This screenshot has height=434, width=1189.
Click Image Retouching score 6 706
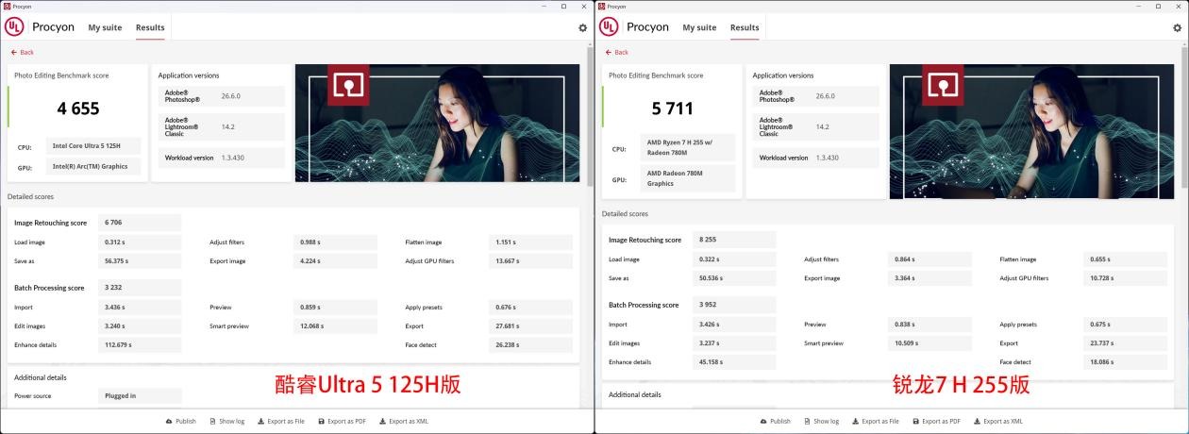pyautogui.click(x=140, y=223)
